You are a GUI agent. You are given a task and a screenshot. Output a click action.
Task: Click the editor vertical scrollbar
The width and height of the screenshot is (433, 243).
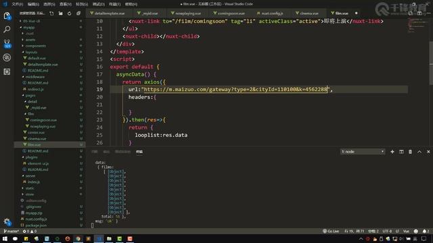tap(431, 63)
